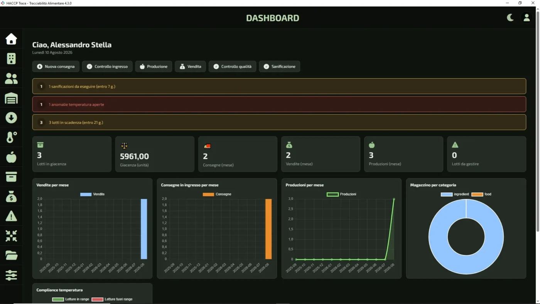Click the Consegne (mese) label

(x=218, y=165)
